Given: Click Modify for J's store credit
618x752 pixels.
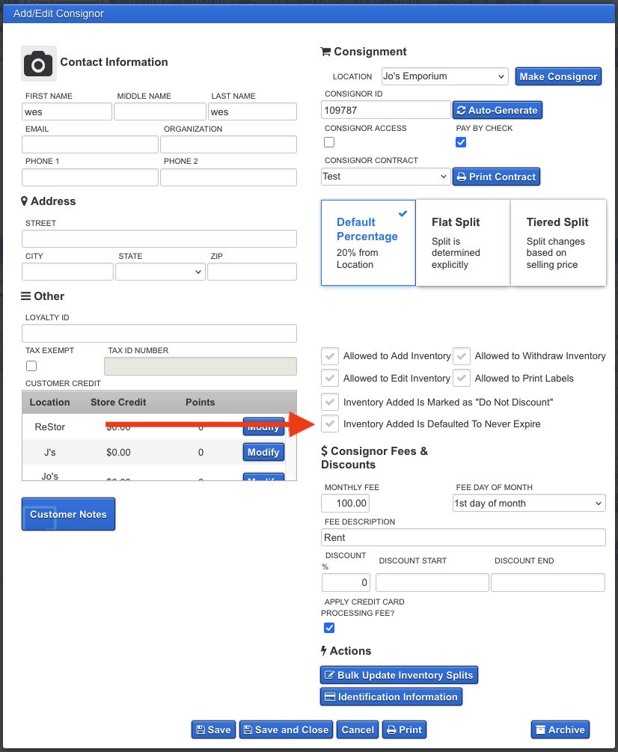Looking at the screenshot, I should 263,452.
